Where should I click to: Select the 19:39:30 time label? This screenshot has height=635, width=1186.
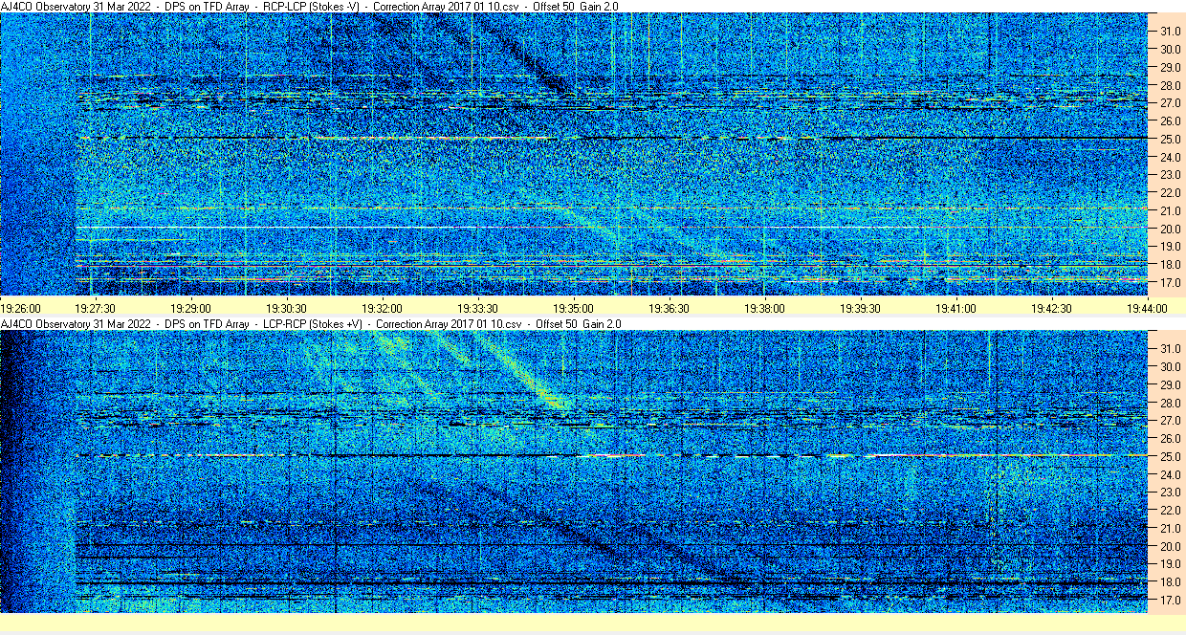point(860,309)
